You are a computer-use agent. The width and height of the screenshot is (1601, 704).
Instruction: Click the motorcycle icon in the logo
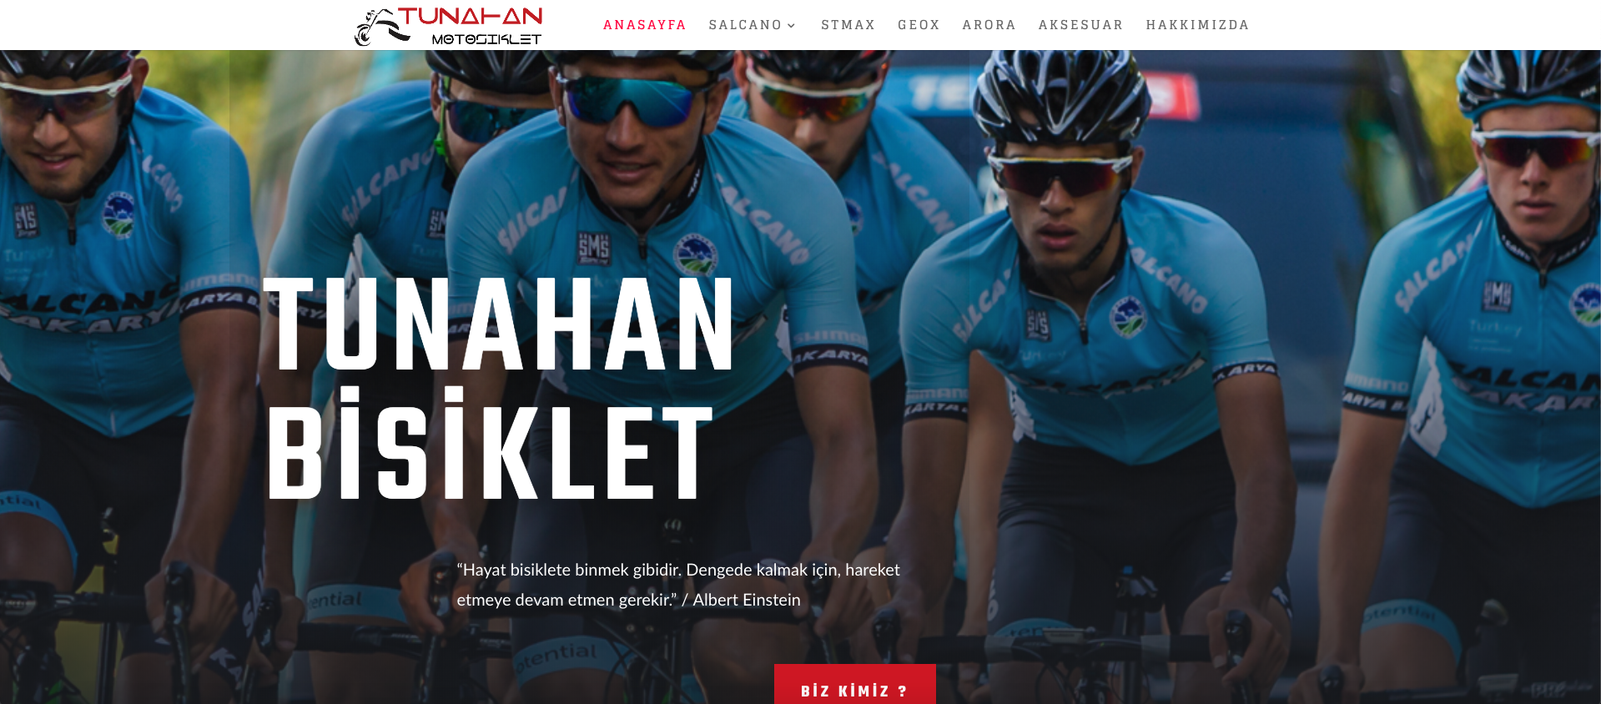[x=380, y=27]
